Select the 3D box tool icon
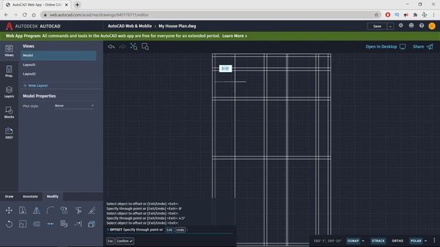The height and width of the screenshot is (247, 440). [x=91, y=224]
